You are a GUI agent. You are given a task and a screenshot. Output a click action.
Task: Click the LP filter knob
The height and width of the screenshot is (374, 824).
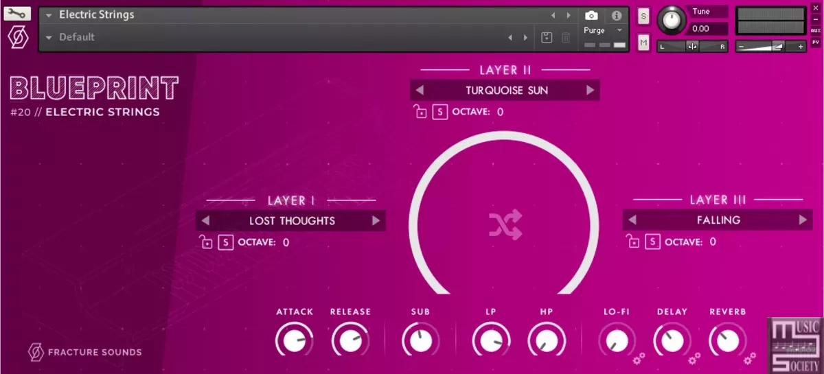point(491,340)
